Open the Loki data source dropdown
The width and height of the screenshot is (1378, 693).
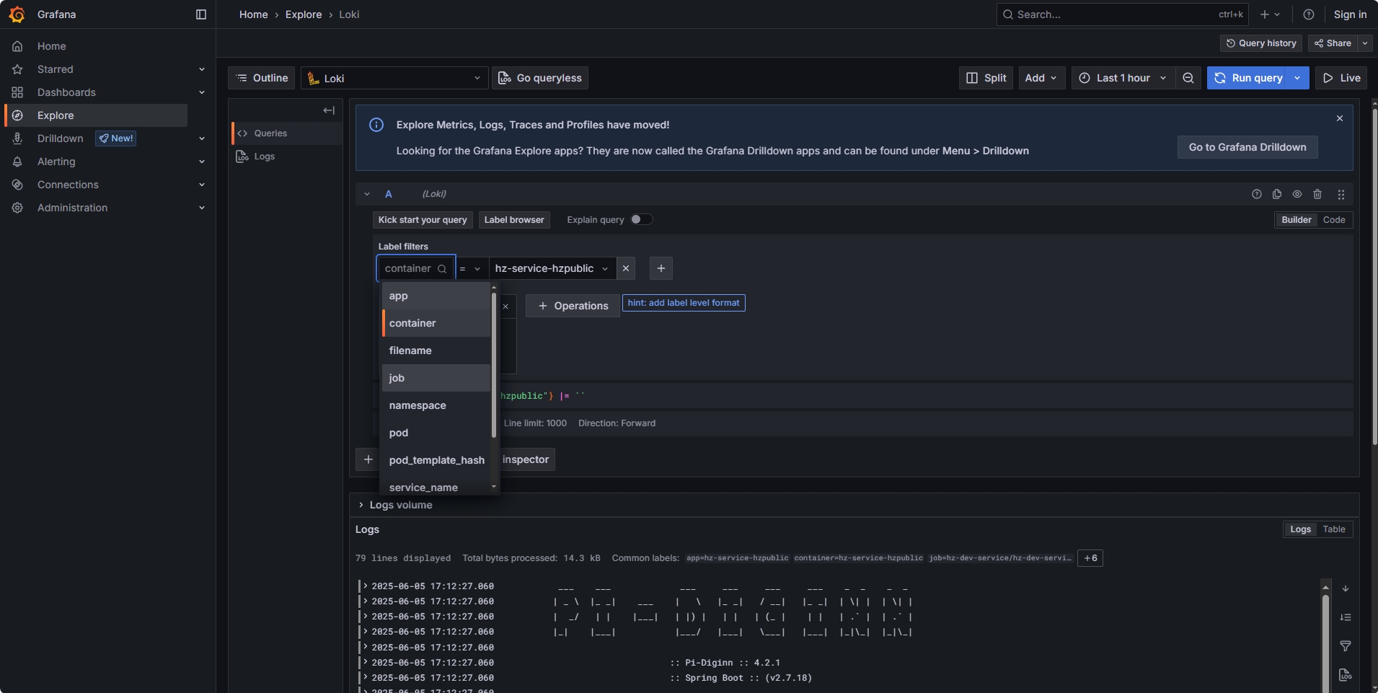(x=394, y=78)
